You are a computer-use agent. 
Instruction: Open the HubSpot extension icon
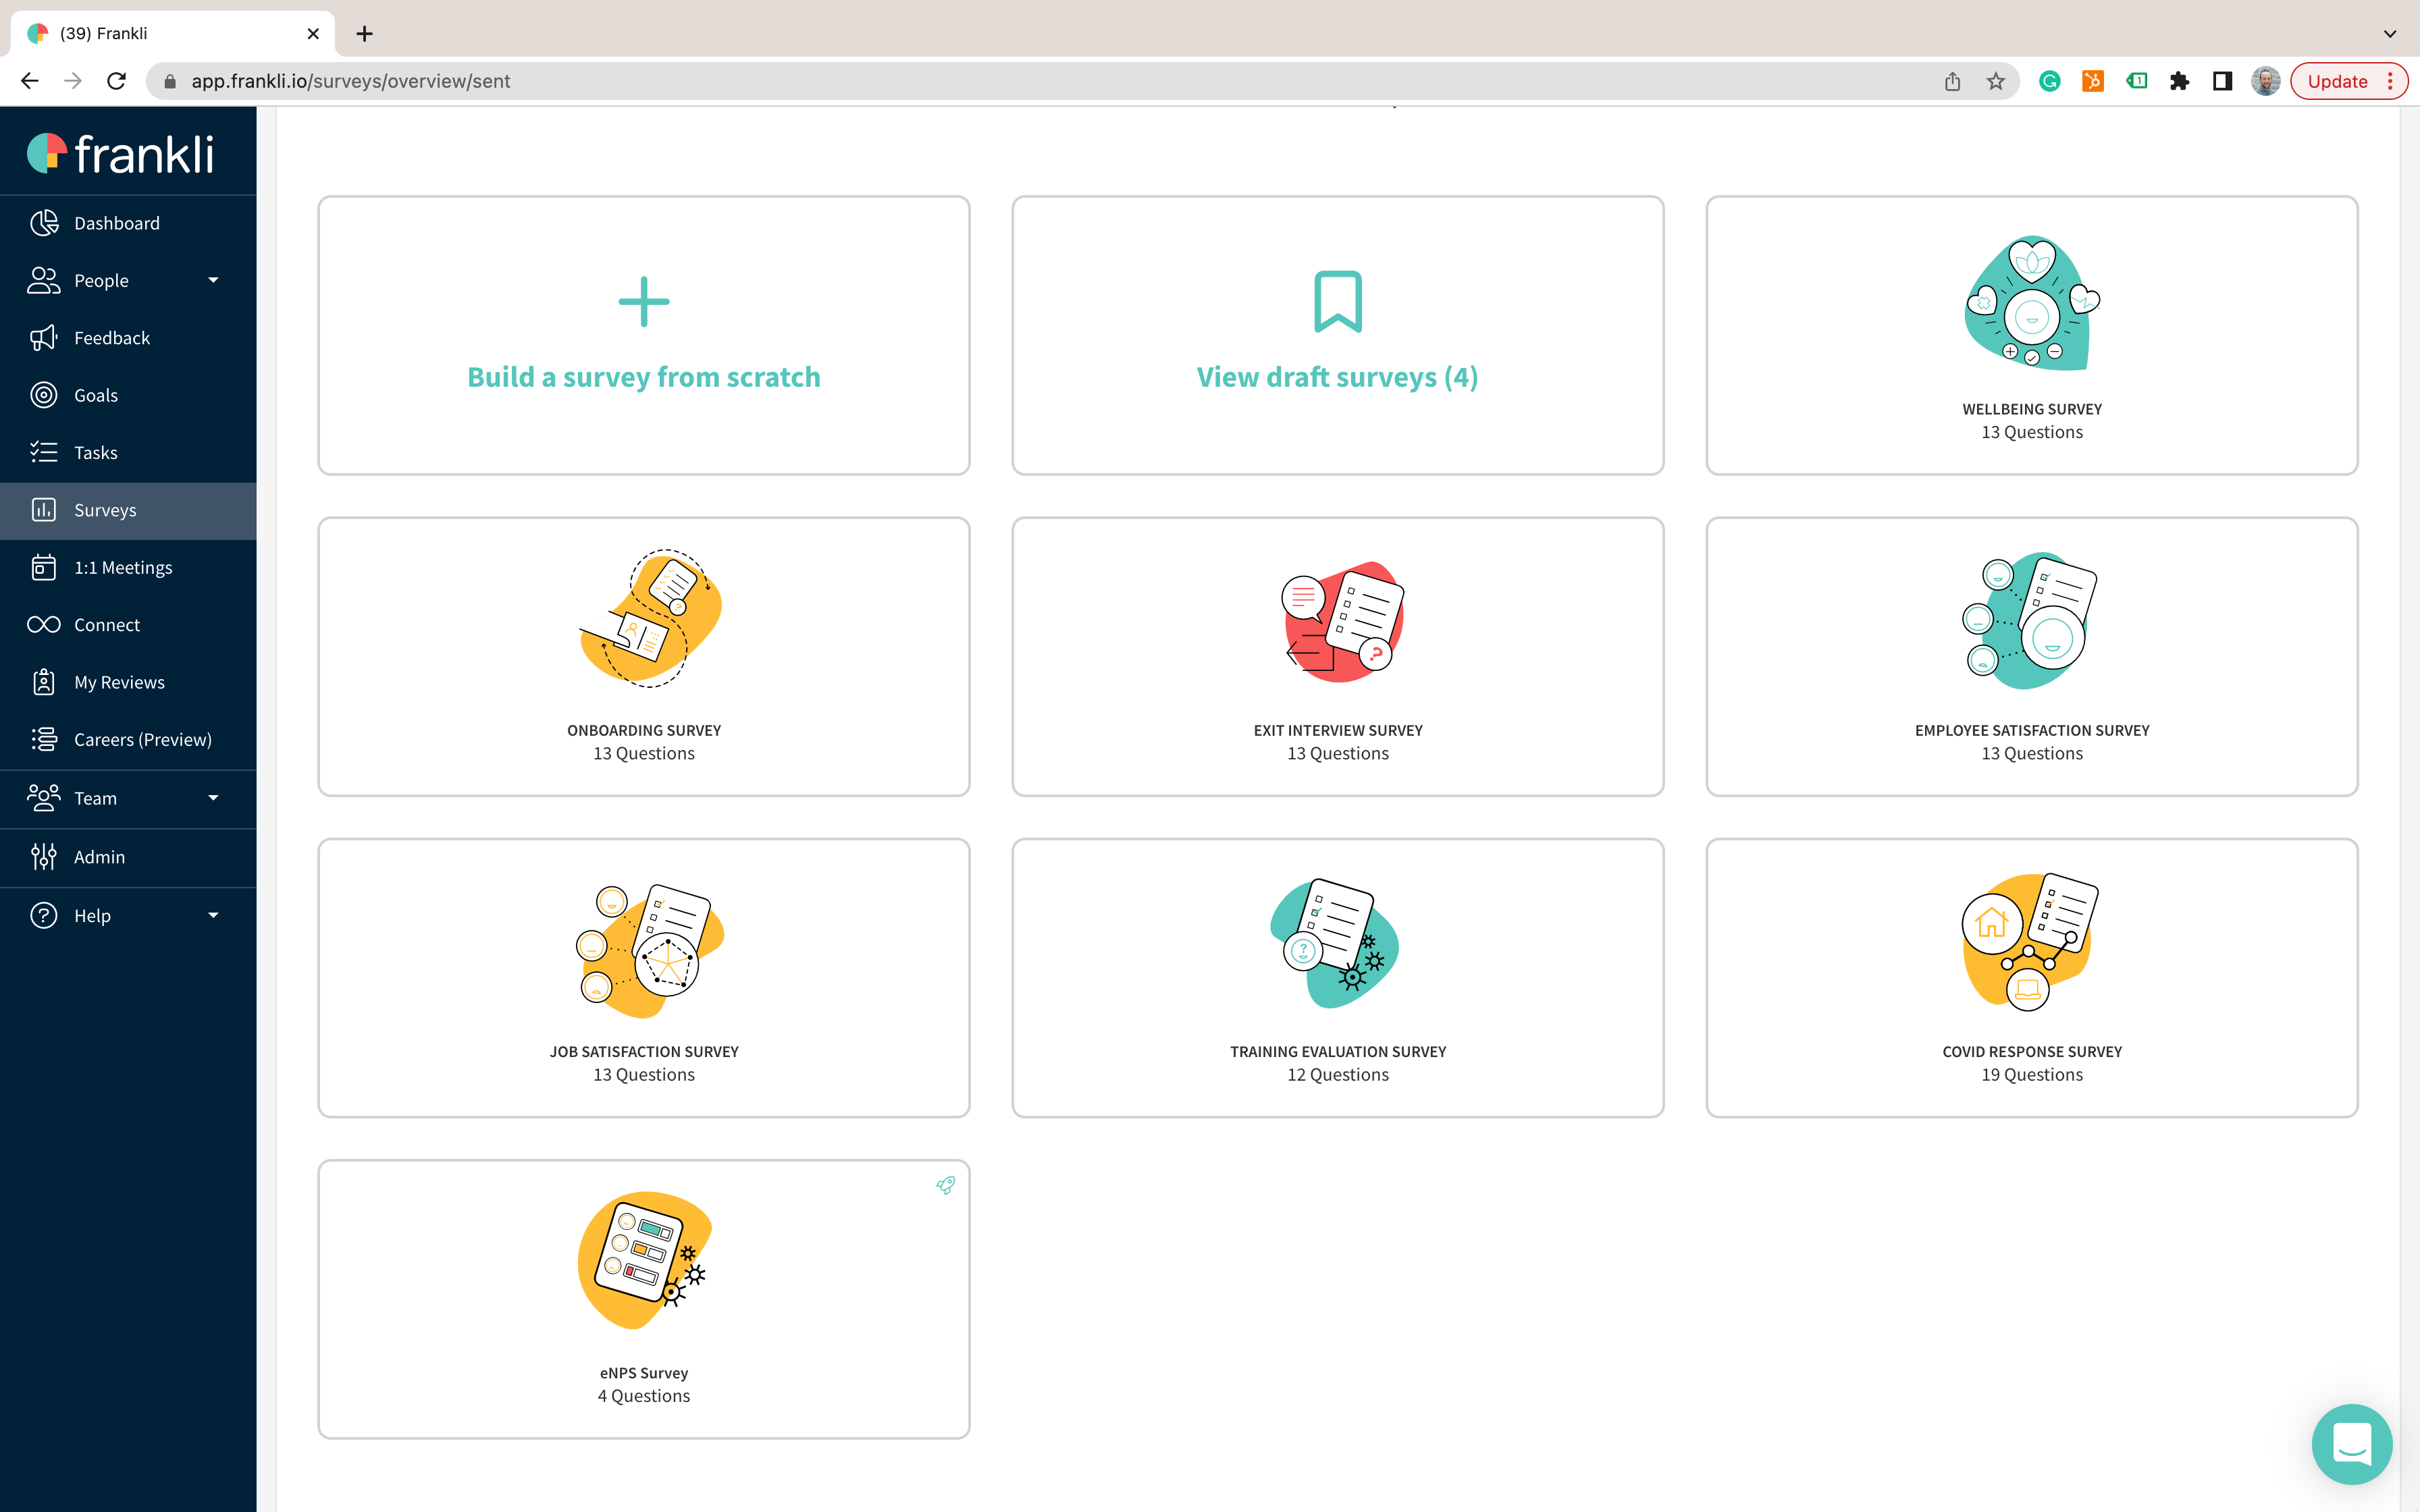point(2093,81)
